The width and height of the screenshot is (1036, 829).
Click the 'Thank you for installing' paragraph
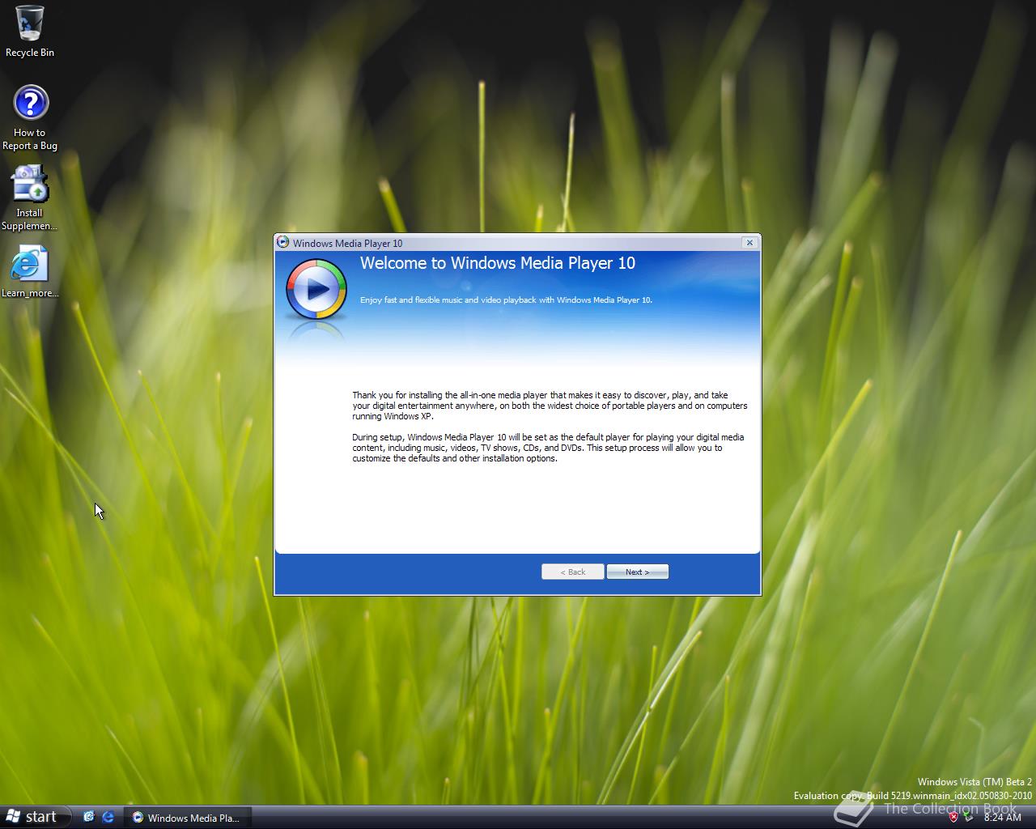(550, 406)
